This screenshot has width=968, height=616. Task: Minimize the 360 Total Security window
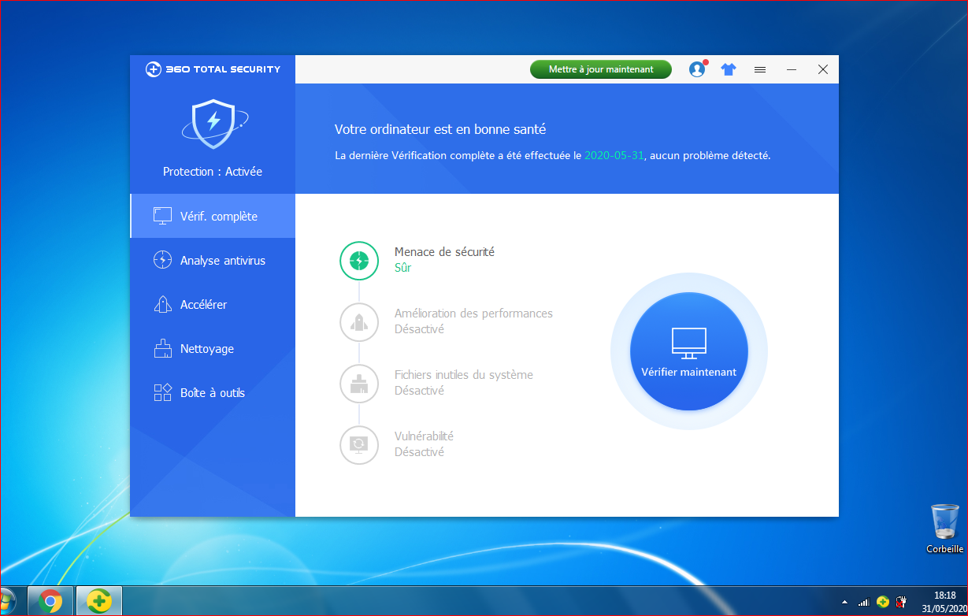point(792,69)
